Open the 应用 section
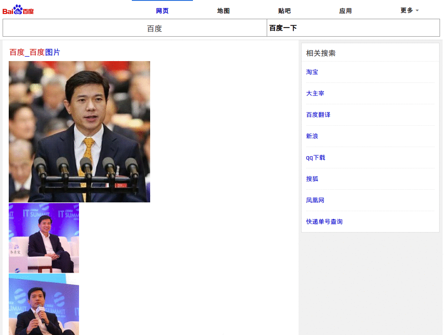Image resolution: width=447 pixels, height=335 pixels. [345, 10]
